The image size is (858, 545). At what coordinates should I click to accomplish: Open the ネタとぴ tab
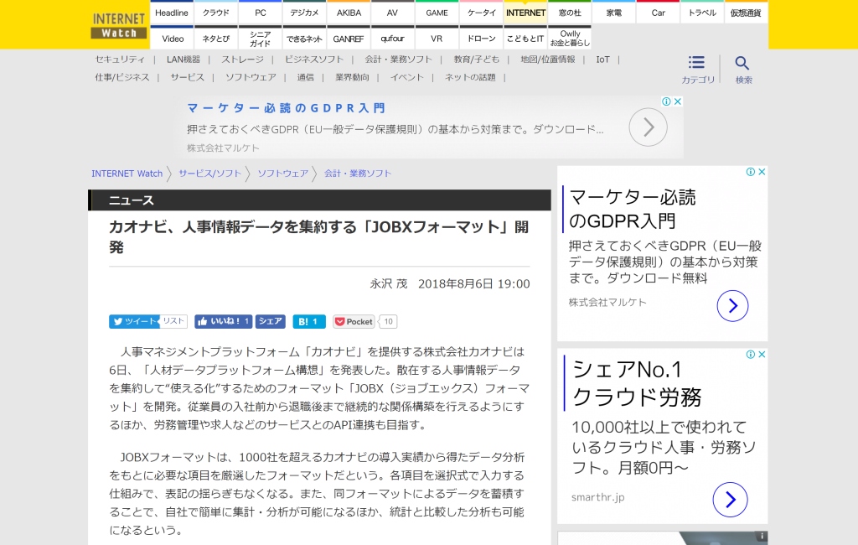coord(216,39)
